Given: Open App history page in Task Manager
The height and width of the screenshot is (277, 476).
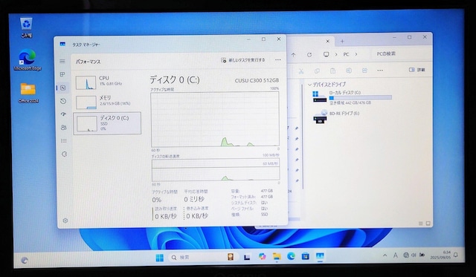Looking at the screenshot, I should (63, 101).
